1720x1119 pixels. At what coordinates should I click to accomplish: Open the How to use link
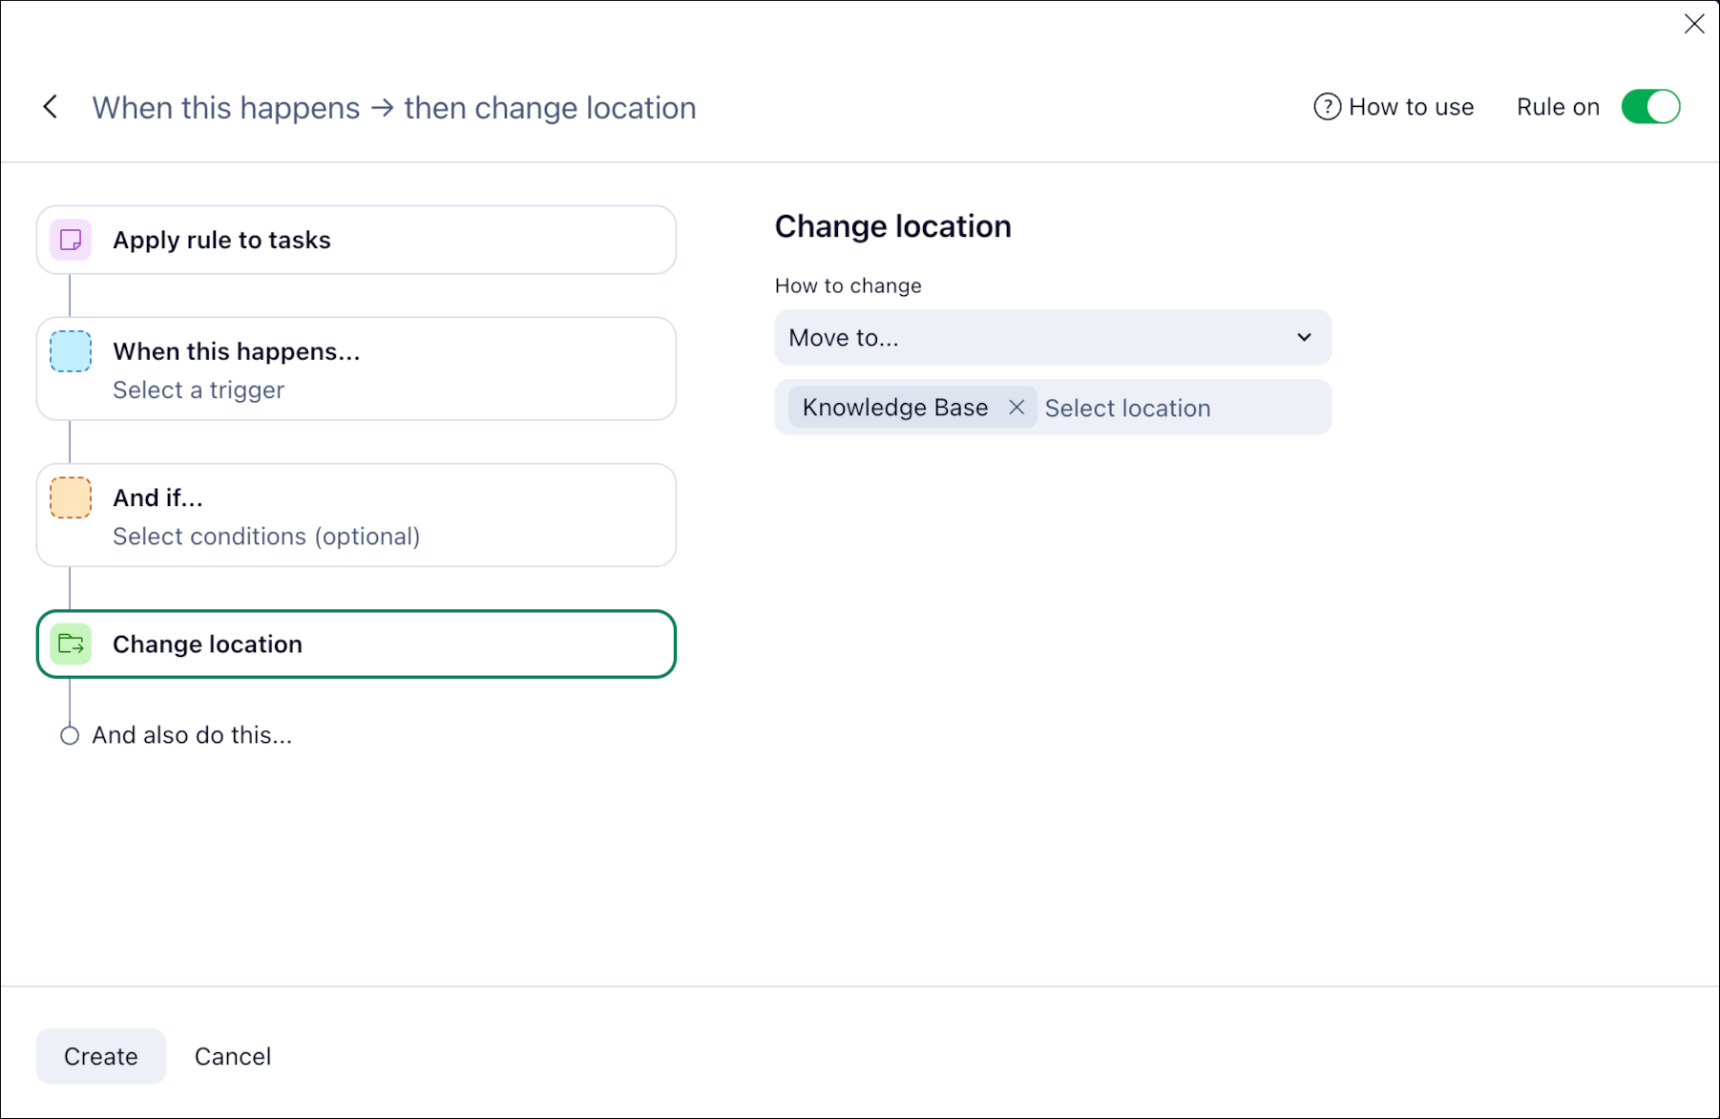point(1410,107)
